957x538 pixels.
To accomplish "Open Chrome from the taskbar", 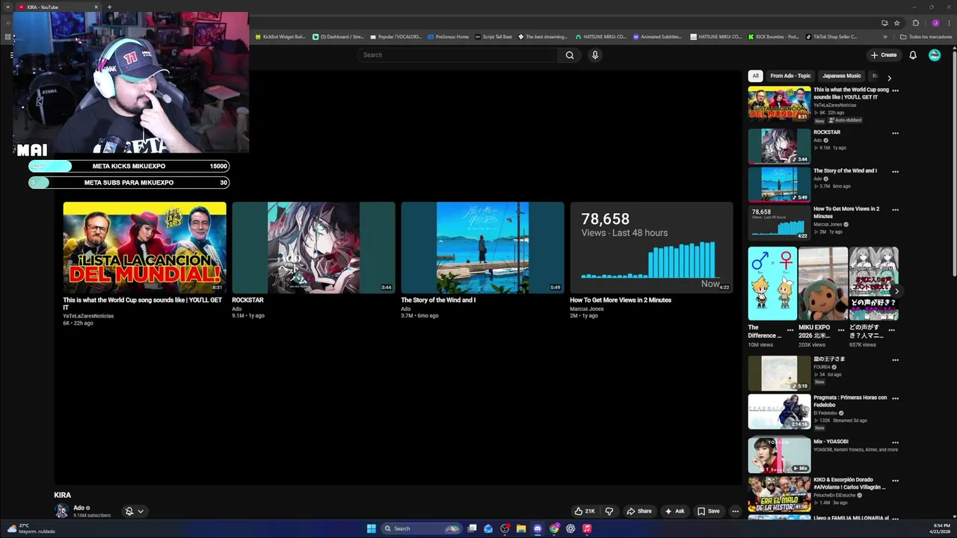I will click(554, 528).
